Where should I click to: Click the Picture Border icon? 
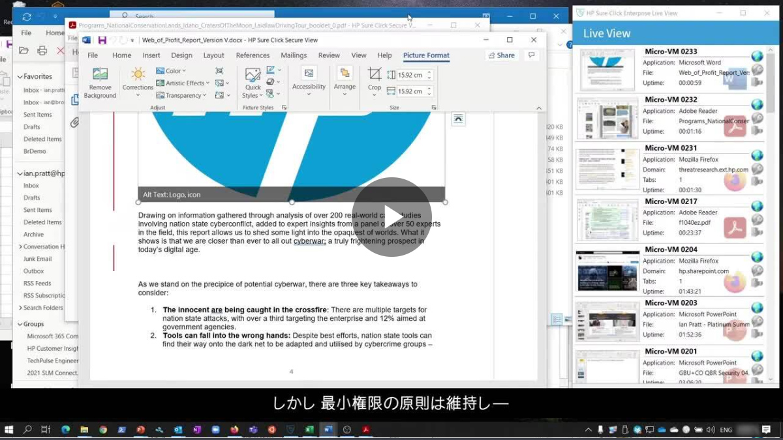pyautogui.click(x=273, y=70)
